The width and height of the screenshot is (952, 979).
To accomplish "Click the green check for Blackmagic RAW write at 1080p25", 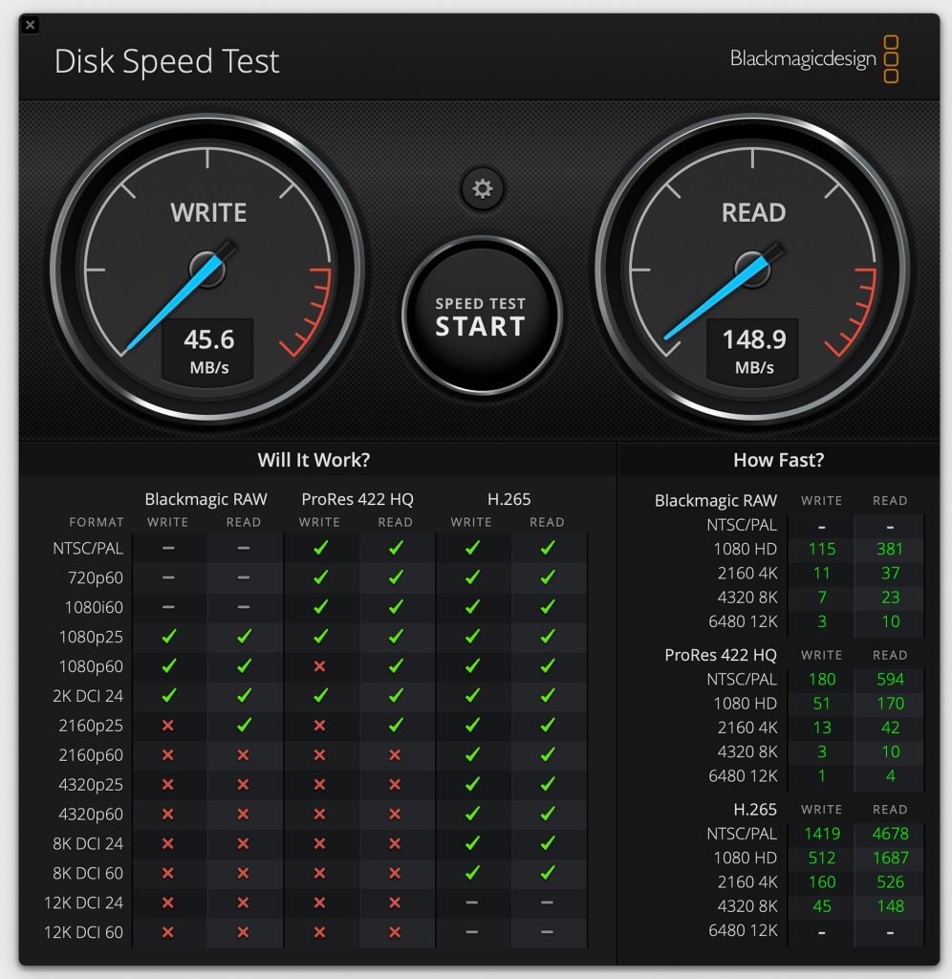I will point(168,636).
